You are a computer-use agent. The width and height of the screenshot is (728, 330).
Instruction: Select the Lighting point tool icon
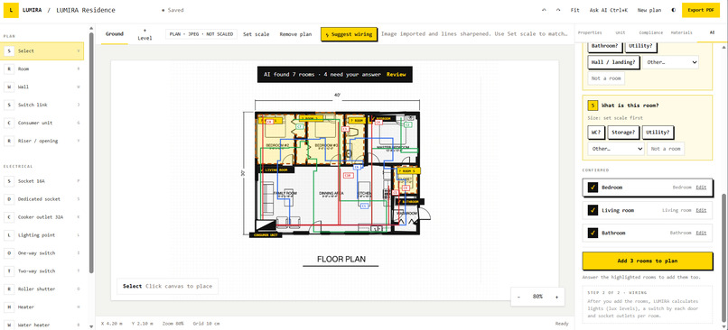point(9,235)
